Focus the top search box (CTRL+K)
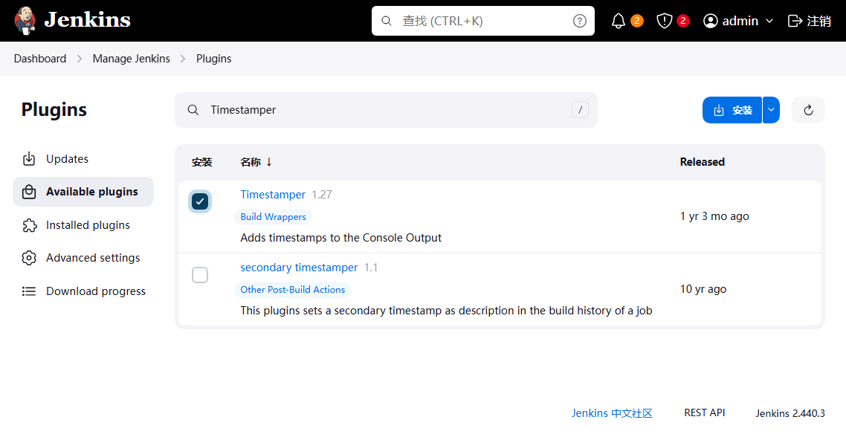 pos(483,21)
